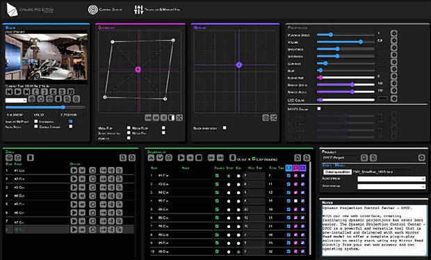This screenshot has height=260, width=431.
Task: Switch to the Projector & Mirror Head tab
Action: 157,9
